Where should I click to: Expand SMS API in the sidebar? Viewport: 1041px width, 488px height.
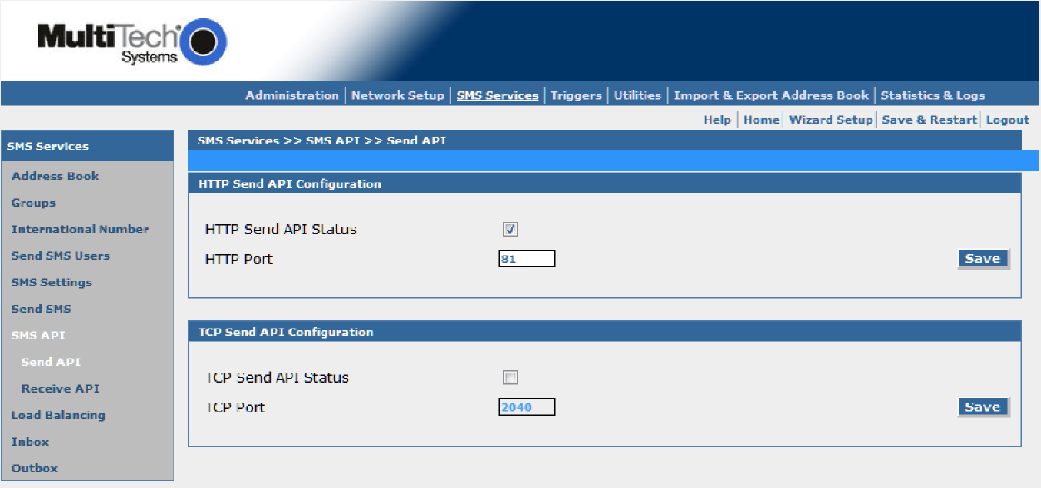click(37, 335)
